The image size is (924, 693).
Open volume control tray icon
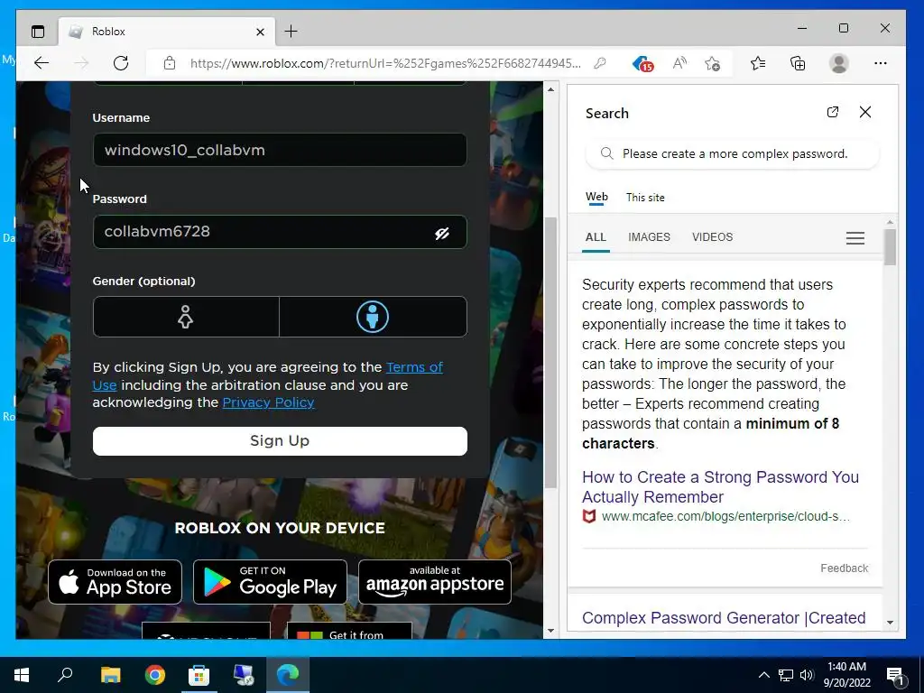click(807, 675)
